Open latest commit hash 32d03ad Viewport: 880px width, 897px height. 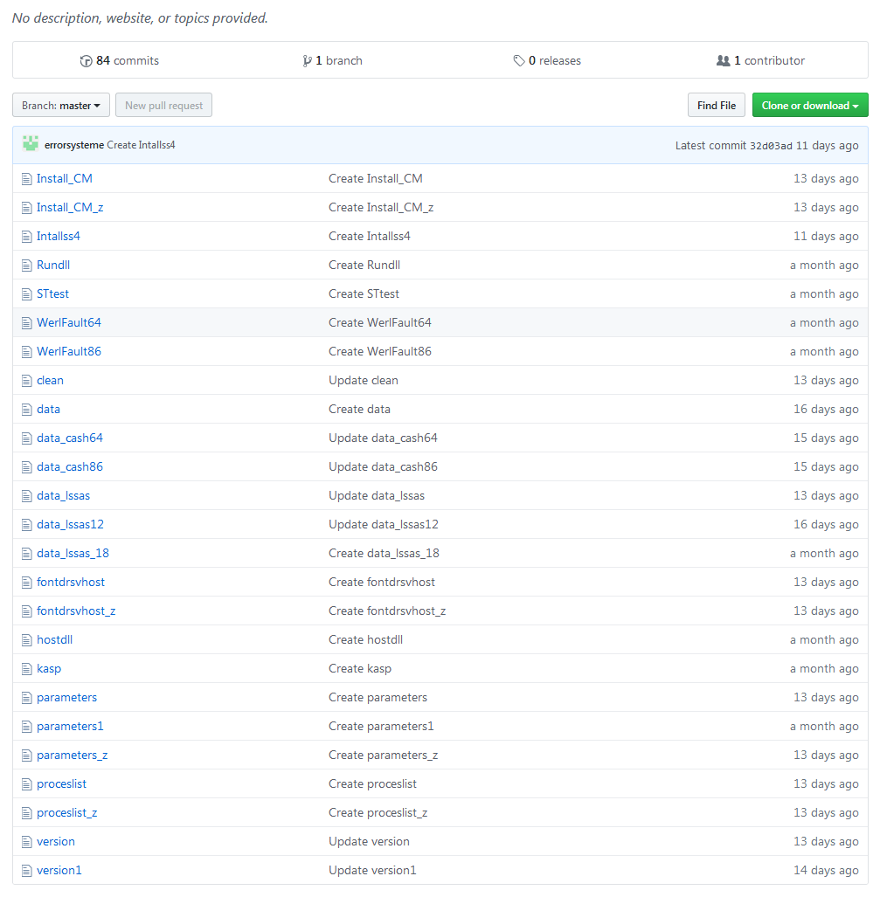point(771,146)
